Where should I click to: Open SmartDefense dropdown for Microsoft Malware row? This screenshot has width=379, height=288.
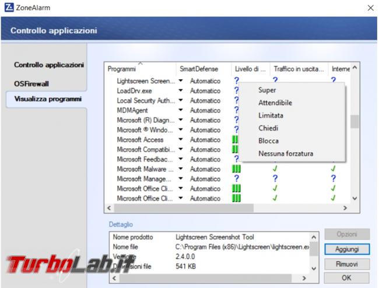181,169
